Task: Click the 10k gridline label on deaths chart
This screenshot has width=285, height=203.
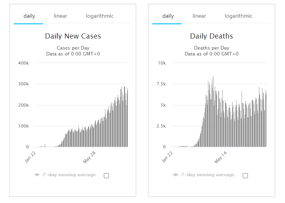Action: tap(162, 63)
